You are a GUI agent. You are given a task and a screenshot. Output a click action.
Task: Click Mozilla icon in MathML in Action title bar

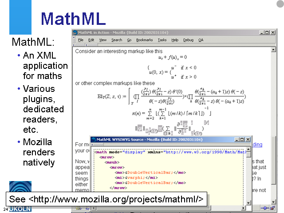(x=75, y=32)
